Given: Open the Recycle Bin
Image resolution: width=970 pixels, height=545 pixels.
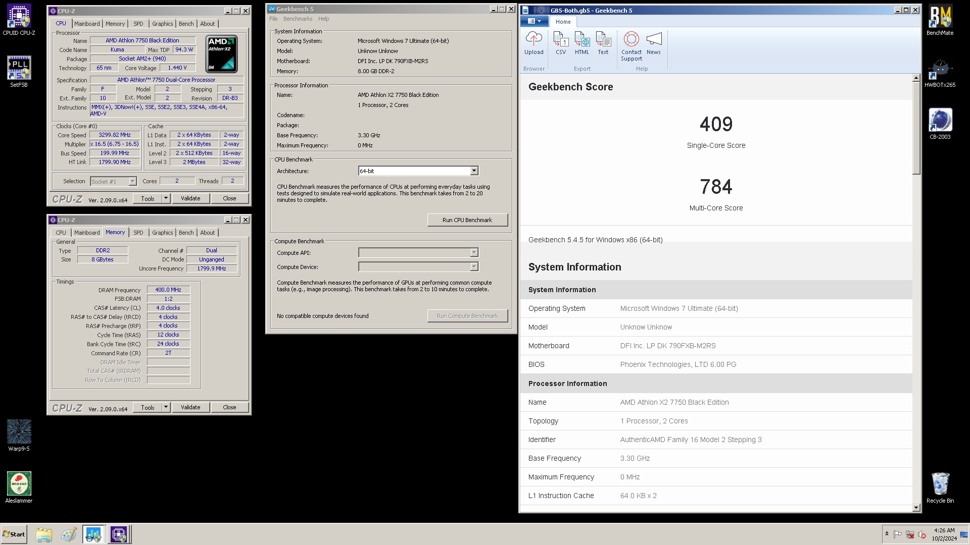Looking at the screenshot, I should (940, 487).
